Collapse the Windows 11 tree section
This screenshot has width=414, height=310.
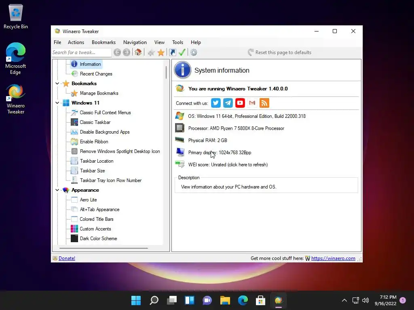point(57,103)
